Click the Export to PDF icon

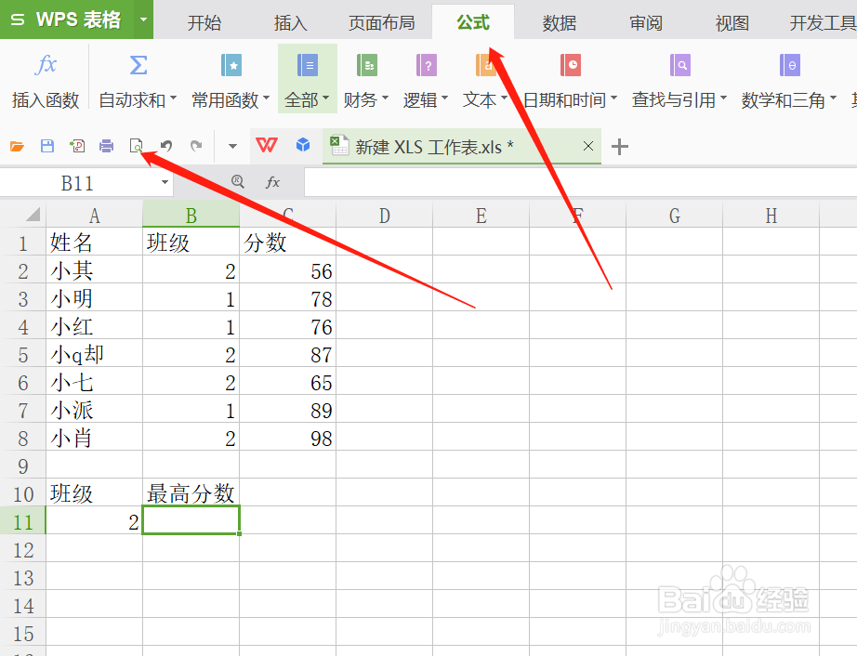77,146
